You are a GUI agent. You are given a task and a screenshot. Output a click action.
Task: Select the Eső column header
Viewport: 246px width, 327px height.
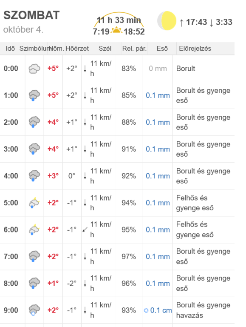(x=162, y=49)
